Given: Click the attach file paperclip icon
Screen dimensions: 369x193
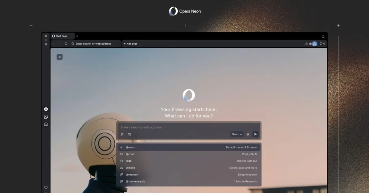Looking at the screenshot, I should [x=122, y=134].
